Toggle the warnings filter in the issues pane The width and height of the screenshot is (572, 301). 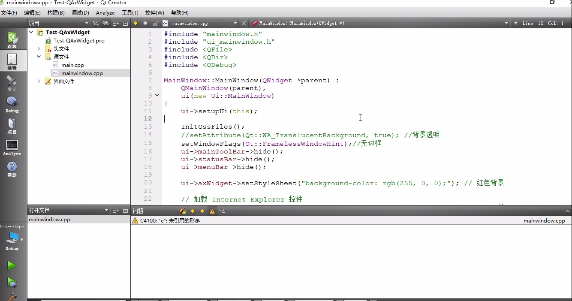[x=212, y=211]
